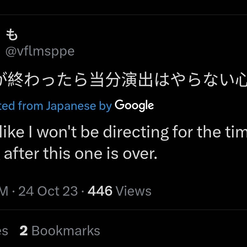Click the word 'directing' in the translation
The width and height of the screenshot is (247, 247).
click(x=136, y=133)
